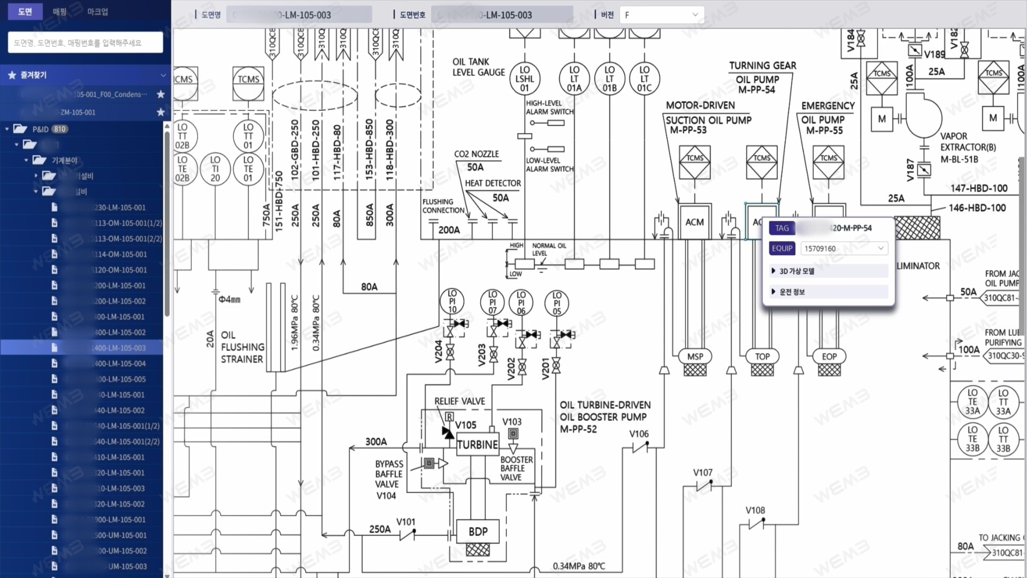Switch to the 마크업 tab
1027x578 pixels.
tap(97, 11)
